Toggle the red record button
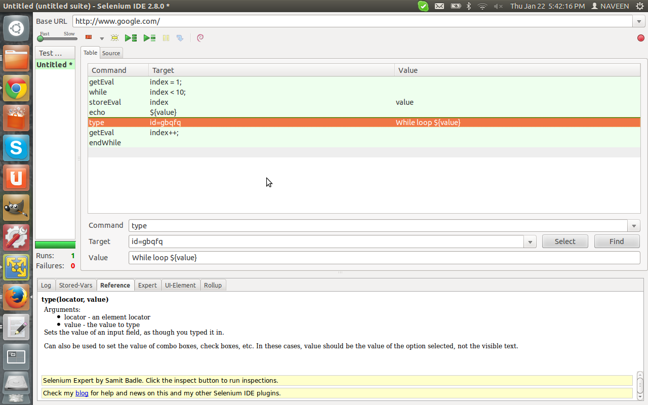 (641, 38)
